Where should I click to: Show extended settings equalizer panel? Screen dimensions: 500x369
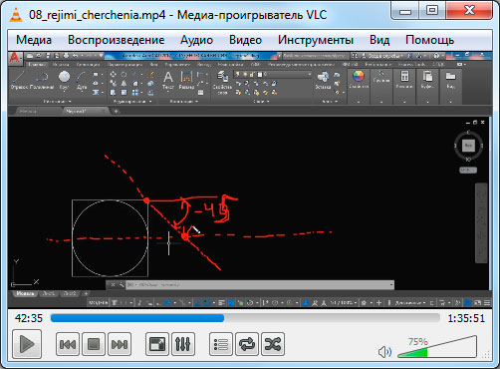point(183,344)
